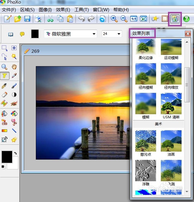Viewport: 194px width, 202px height.
Task: Fit image to window icon
Action: pos(143,19)
